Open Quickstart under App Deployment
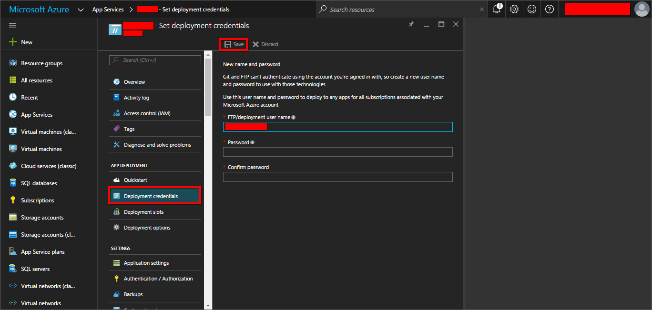 pos(155,180)
